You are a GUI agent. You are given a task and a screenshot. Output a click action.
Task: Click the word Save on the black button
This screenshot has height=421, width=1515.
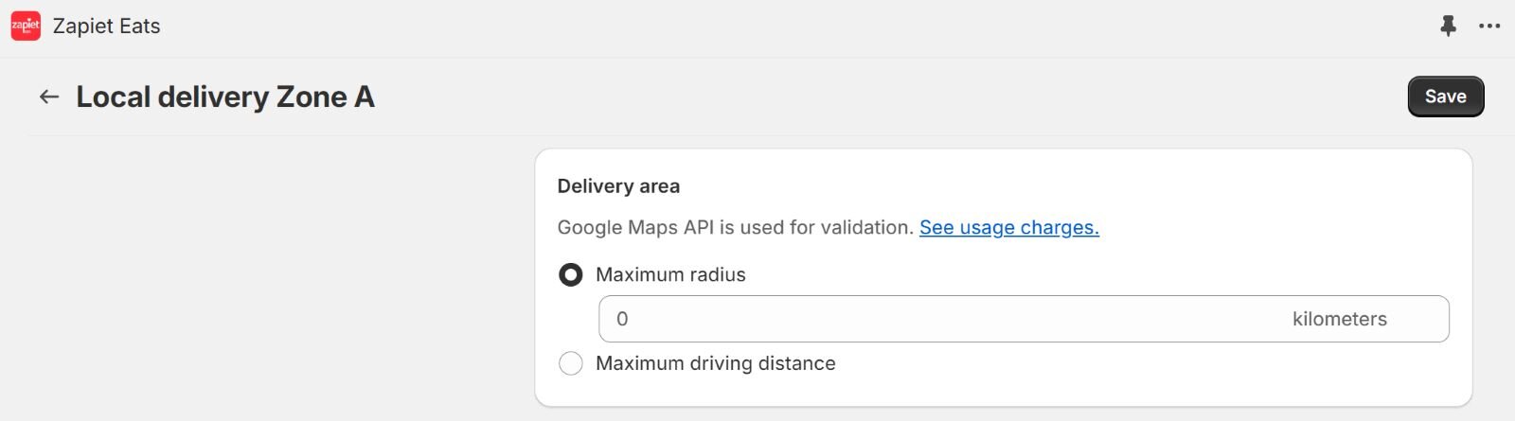[x=1445, y=96]
